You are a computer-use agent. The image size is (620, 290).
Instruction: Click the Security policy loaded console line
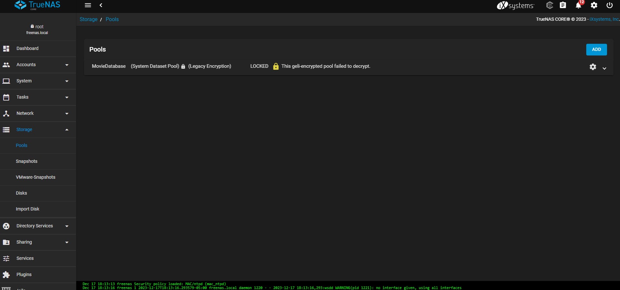coord(154,284)
